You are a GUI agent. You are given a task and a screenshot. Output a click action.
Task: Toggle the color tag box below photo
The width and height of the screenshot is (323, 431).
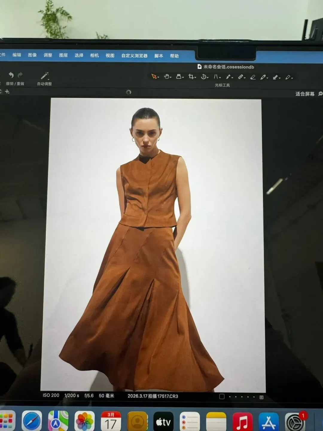click(222, 397)
